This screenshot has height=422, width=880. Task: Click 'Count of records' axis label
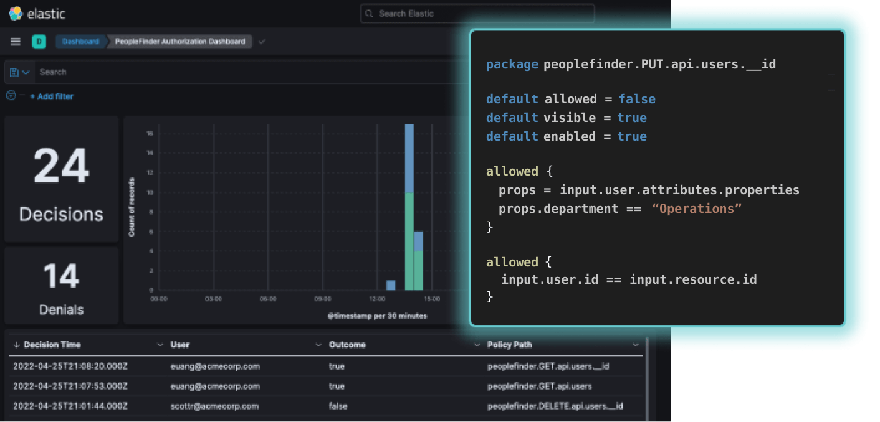[x=132, y=207]
